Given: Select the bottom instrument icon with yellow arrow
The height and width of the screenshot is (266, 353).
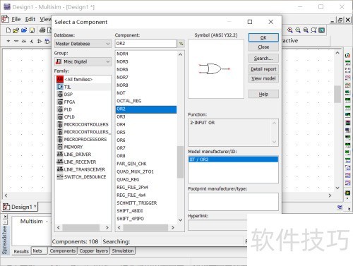Looking at the screenshot, I should [x=347, y=193].
